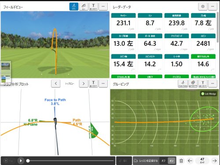Click the launch angle tile showing 14.6

pyautogui.click(x=203, y=63)
